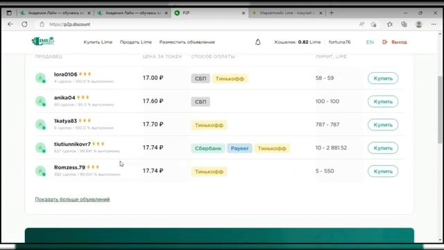Add this page to favorites star-plus icon
The width and height of the screenshot is (444, 250).
pos(374,24)
